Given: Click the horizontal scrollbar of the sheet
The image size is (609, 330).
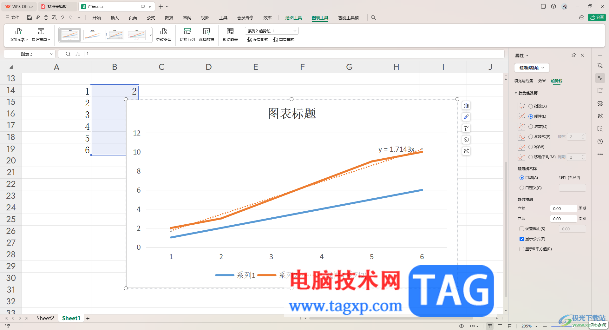Looking at the screenshot, I should click(391, 318).
